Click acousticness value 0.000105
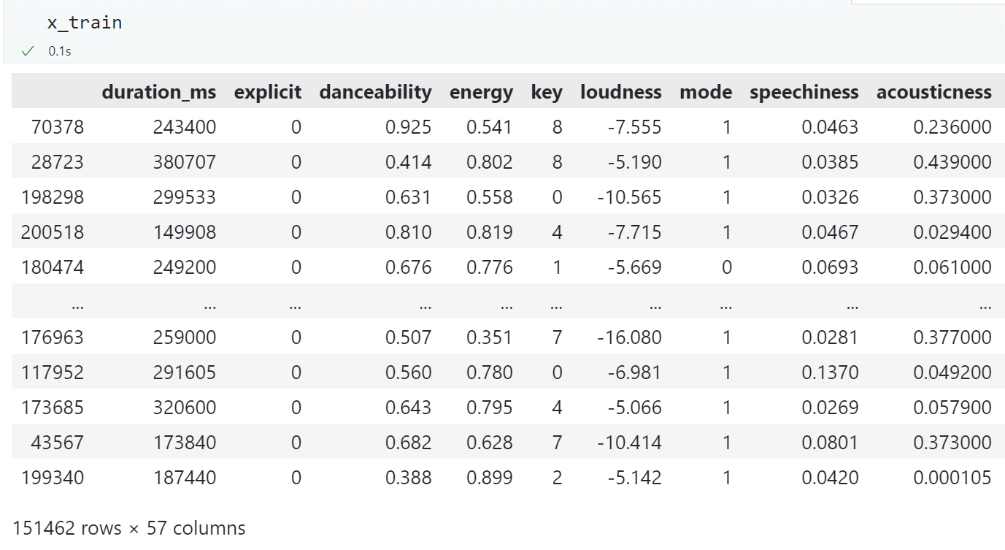 point(952,478)
